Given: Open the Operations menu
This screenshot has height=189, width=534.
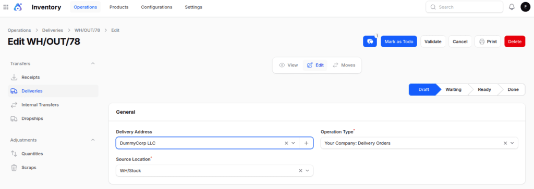Looking at the screenshot, I should [86, 7].
